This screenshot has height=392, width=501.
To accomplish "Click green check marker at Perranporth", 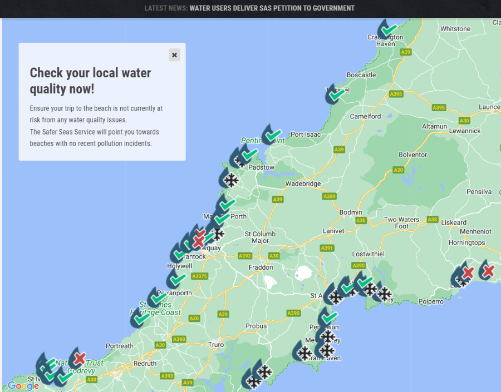I will [x=157, y=297].
